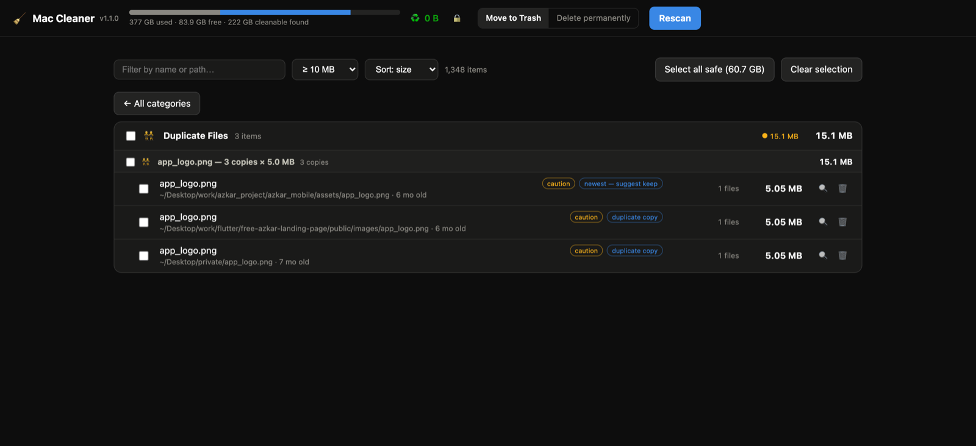Click Clear selection button
Screen dimensions: 976x446
point(821,70)
